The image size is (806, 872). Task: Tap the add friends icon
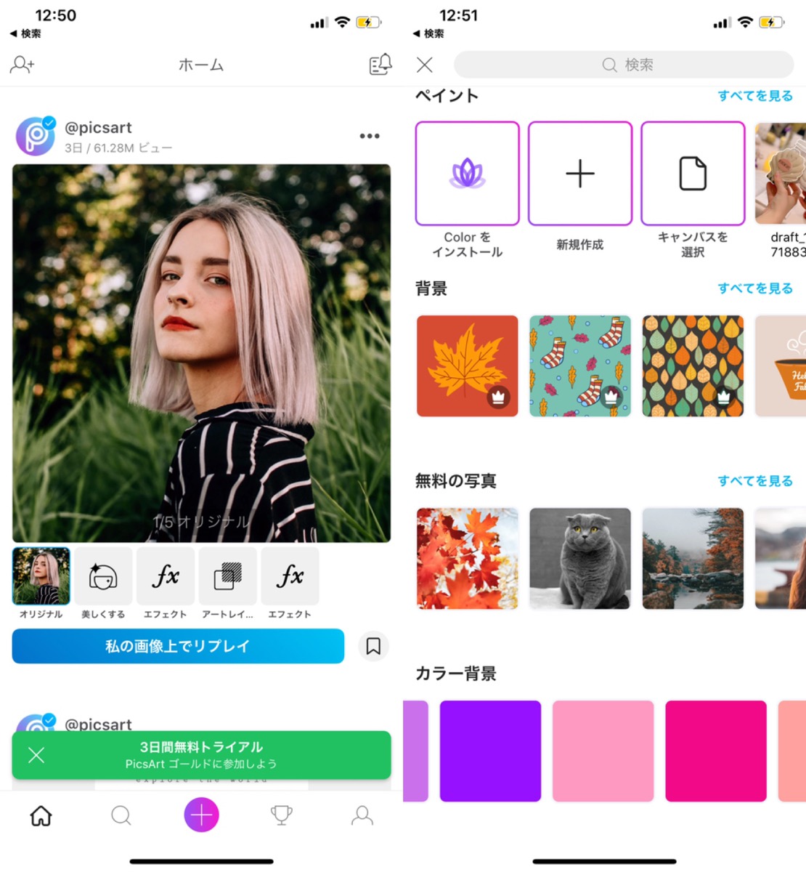22,64
